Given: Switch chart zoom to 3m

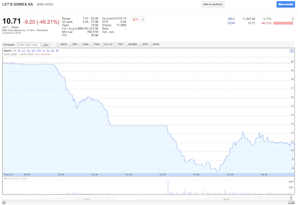Looking at the screenshot, I should [28, 51].
